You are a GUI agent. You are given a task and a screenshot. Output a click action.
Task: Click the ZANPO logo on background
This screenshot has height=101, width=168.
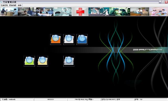pos(147,50)
